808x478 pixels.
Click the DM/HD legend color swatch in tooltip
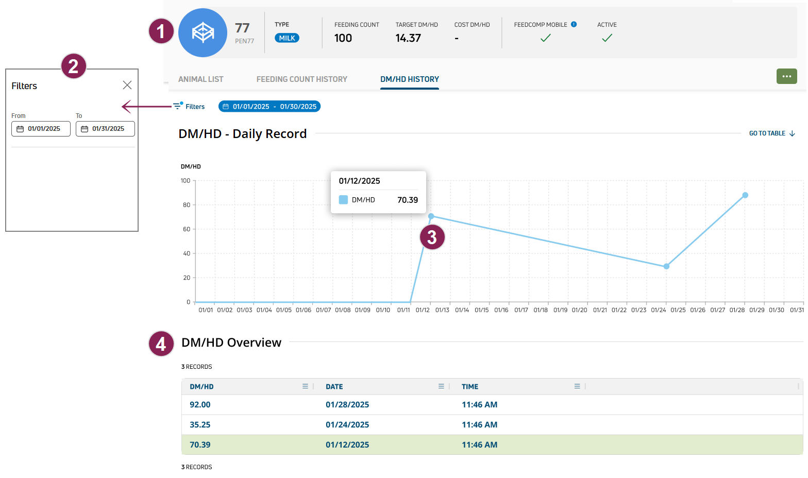tap(343, 200)
